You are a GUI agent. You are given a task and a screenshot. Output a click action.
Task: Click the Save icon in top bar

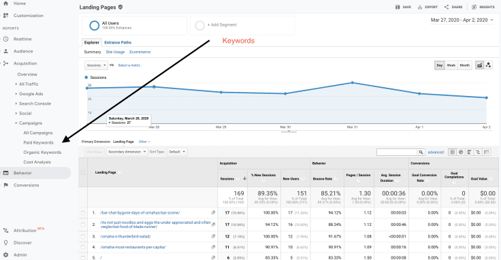click(398, 7)
